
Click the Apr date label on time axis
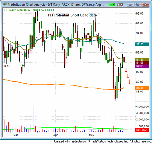click(x=55, y=135)
